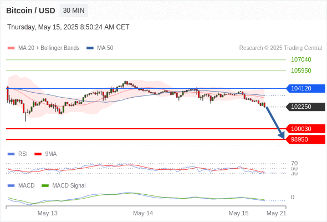
Task: Click the 107040 resistance level label
Action: click(x=301, y=59)
